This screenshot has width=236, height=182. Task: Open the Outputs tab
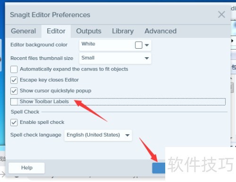click(89, 31)
